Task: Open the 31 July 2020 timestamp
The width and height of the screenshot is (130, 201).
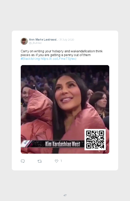Action: 67,40
